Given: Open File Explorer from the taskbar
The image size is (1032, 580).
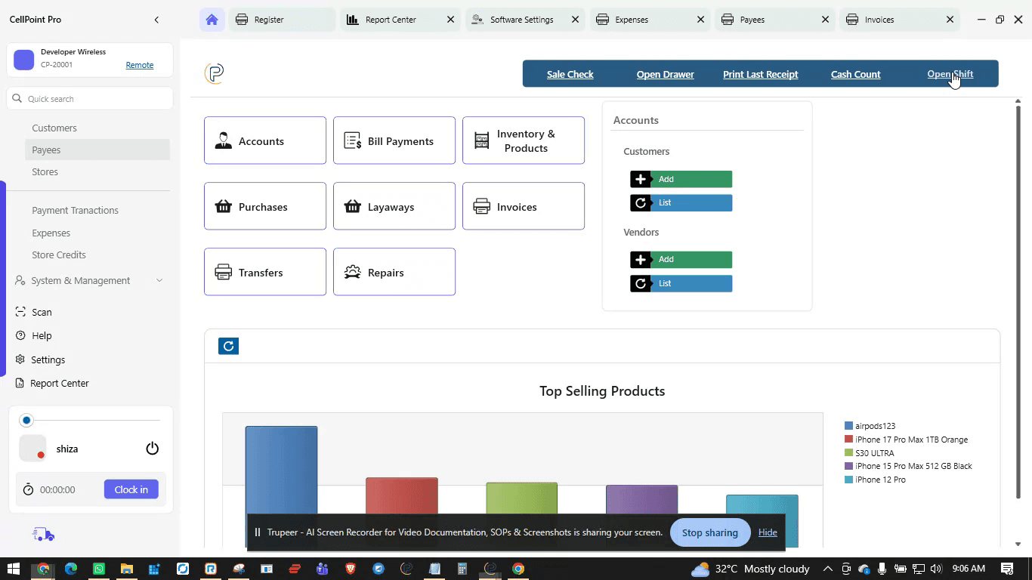Looking at the screenshot, I should tap(127, 569).
